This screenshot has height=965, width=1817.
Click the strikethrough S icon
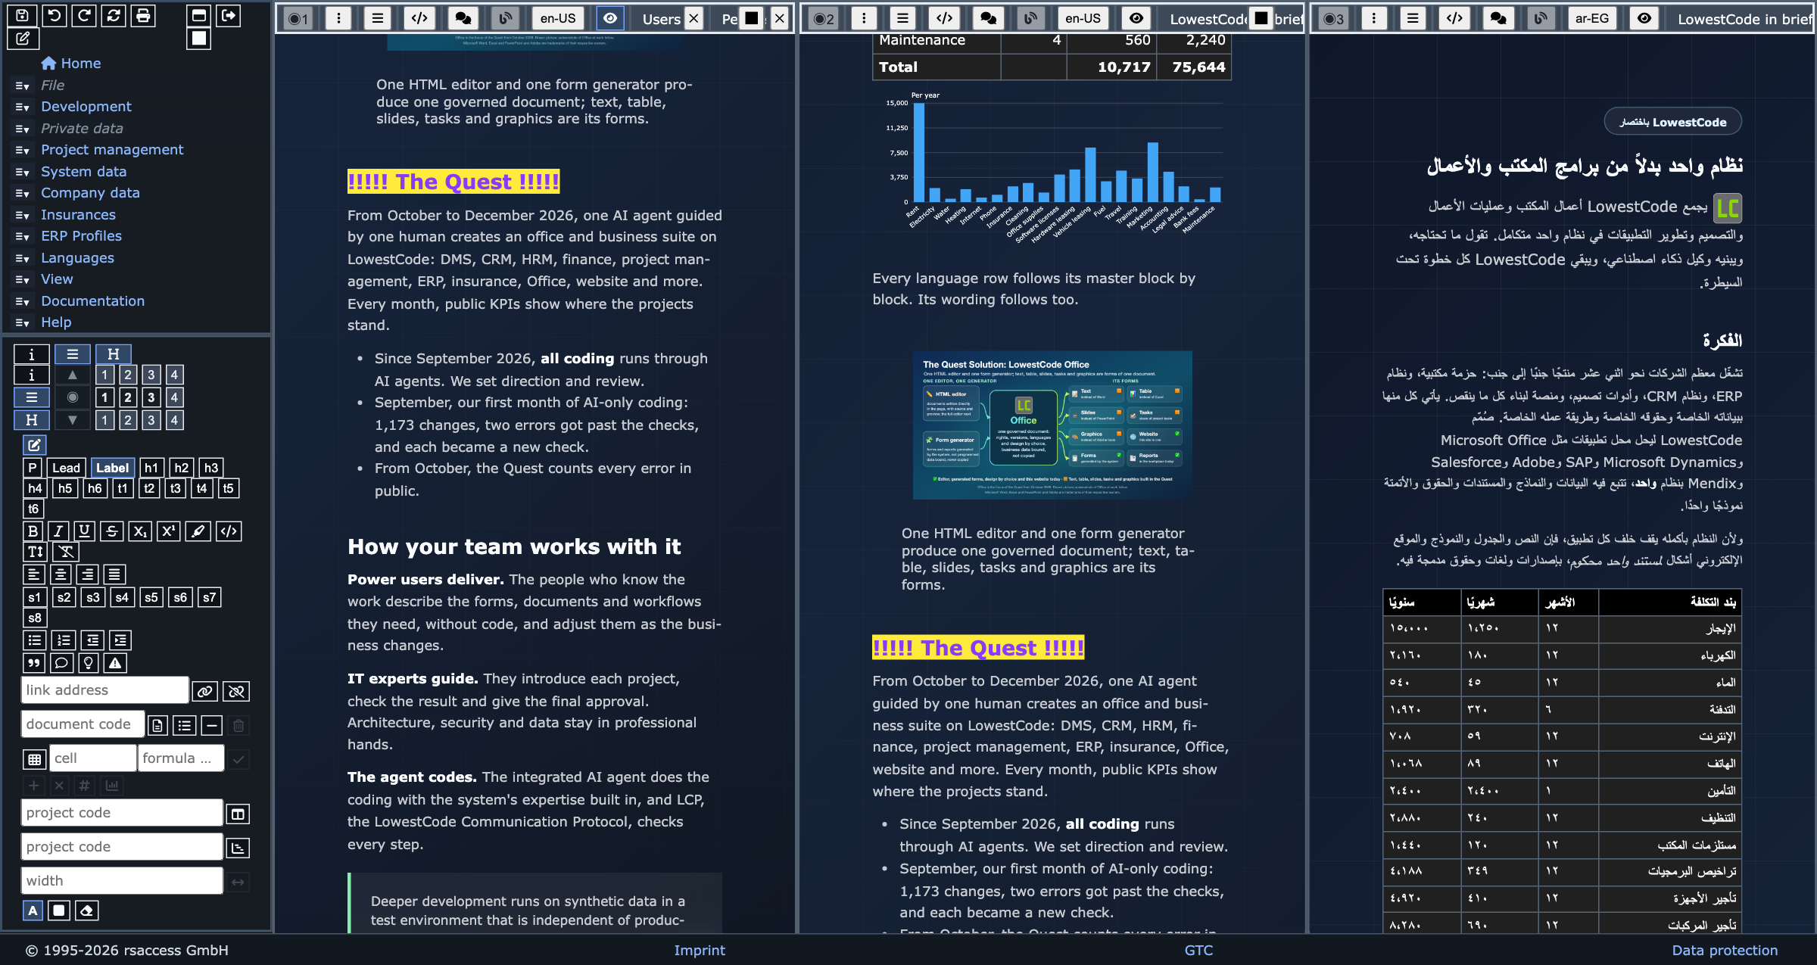tap(112, 531)
